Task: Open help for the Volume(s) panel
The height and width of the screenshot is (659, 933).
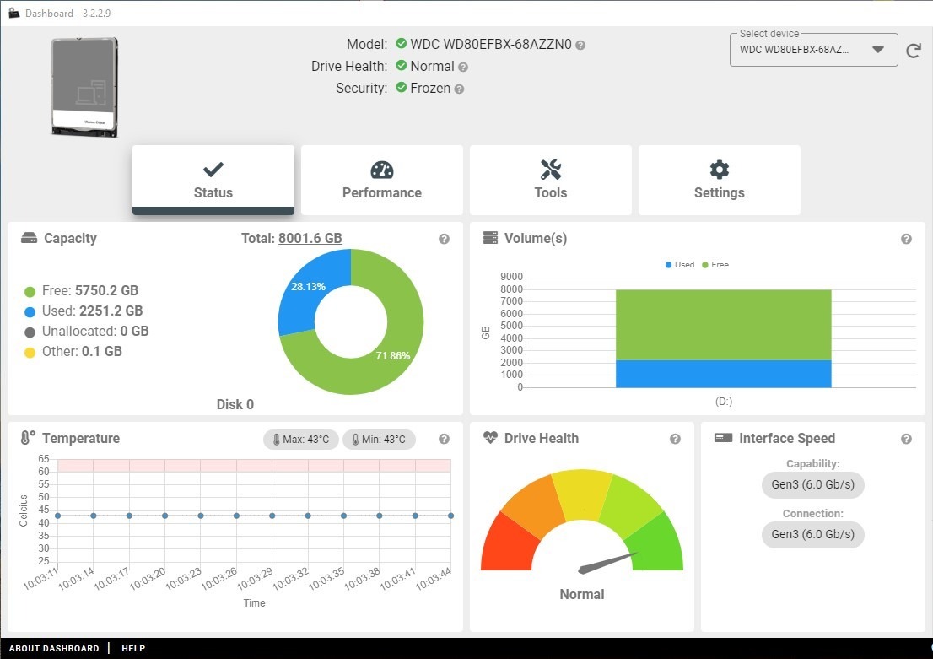Action: pos(906,239)
